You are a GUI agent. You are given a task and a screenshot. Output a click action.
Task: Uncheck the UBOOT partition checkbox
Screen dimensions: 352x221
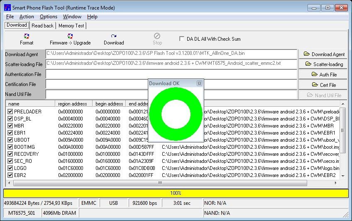tap(10, 140)
